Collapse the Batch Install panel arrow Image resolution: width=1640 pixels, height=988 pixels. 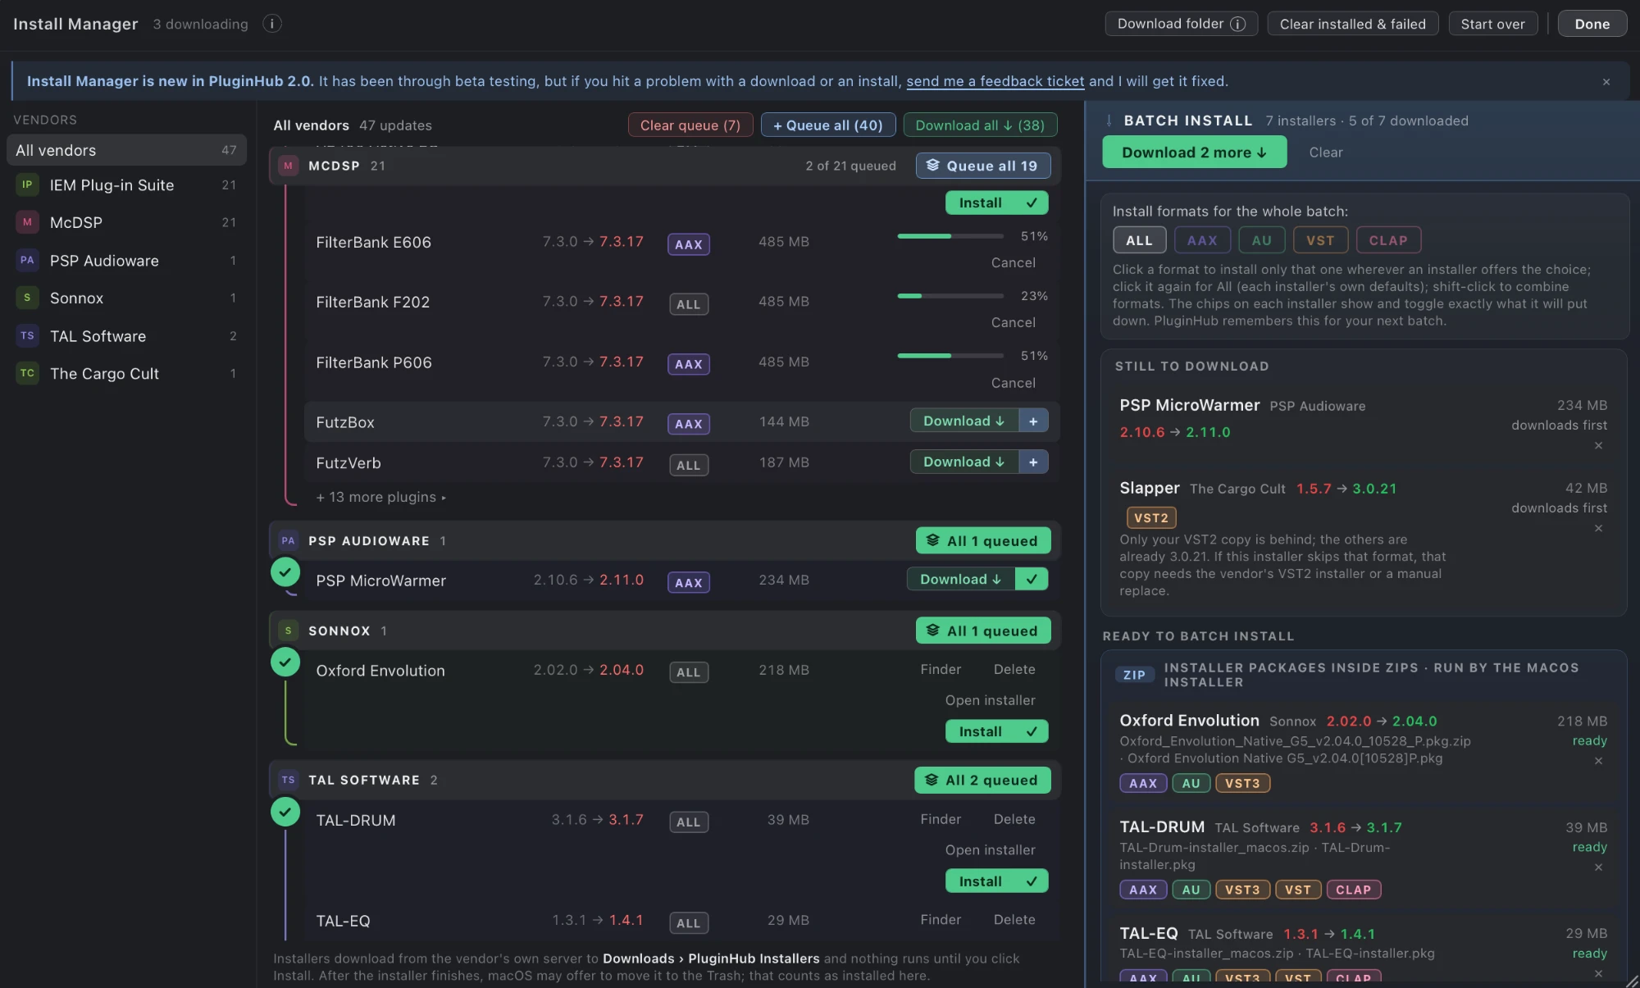1109,121
